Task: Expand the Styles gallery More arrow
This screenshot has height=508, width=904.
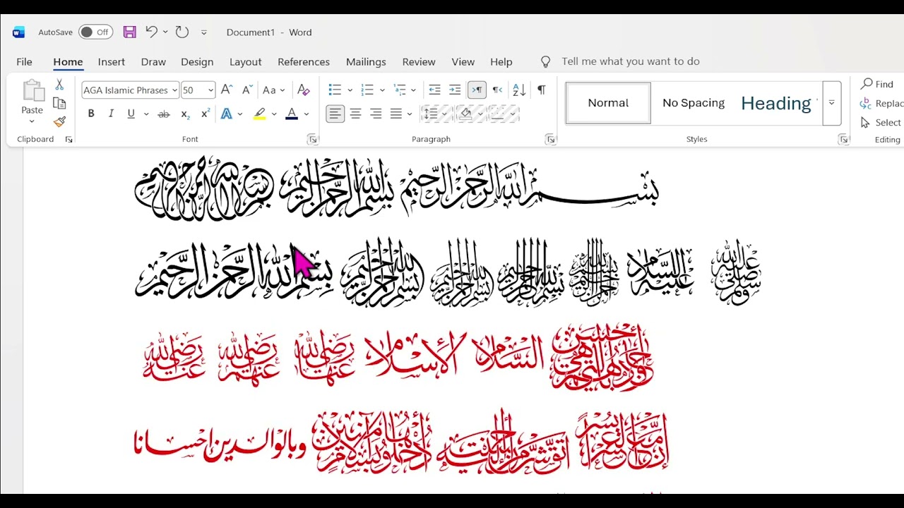Action: 832,103
